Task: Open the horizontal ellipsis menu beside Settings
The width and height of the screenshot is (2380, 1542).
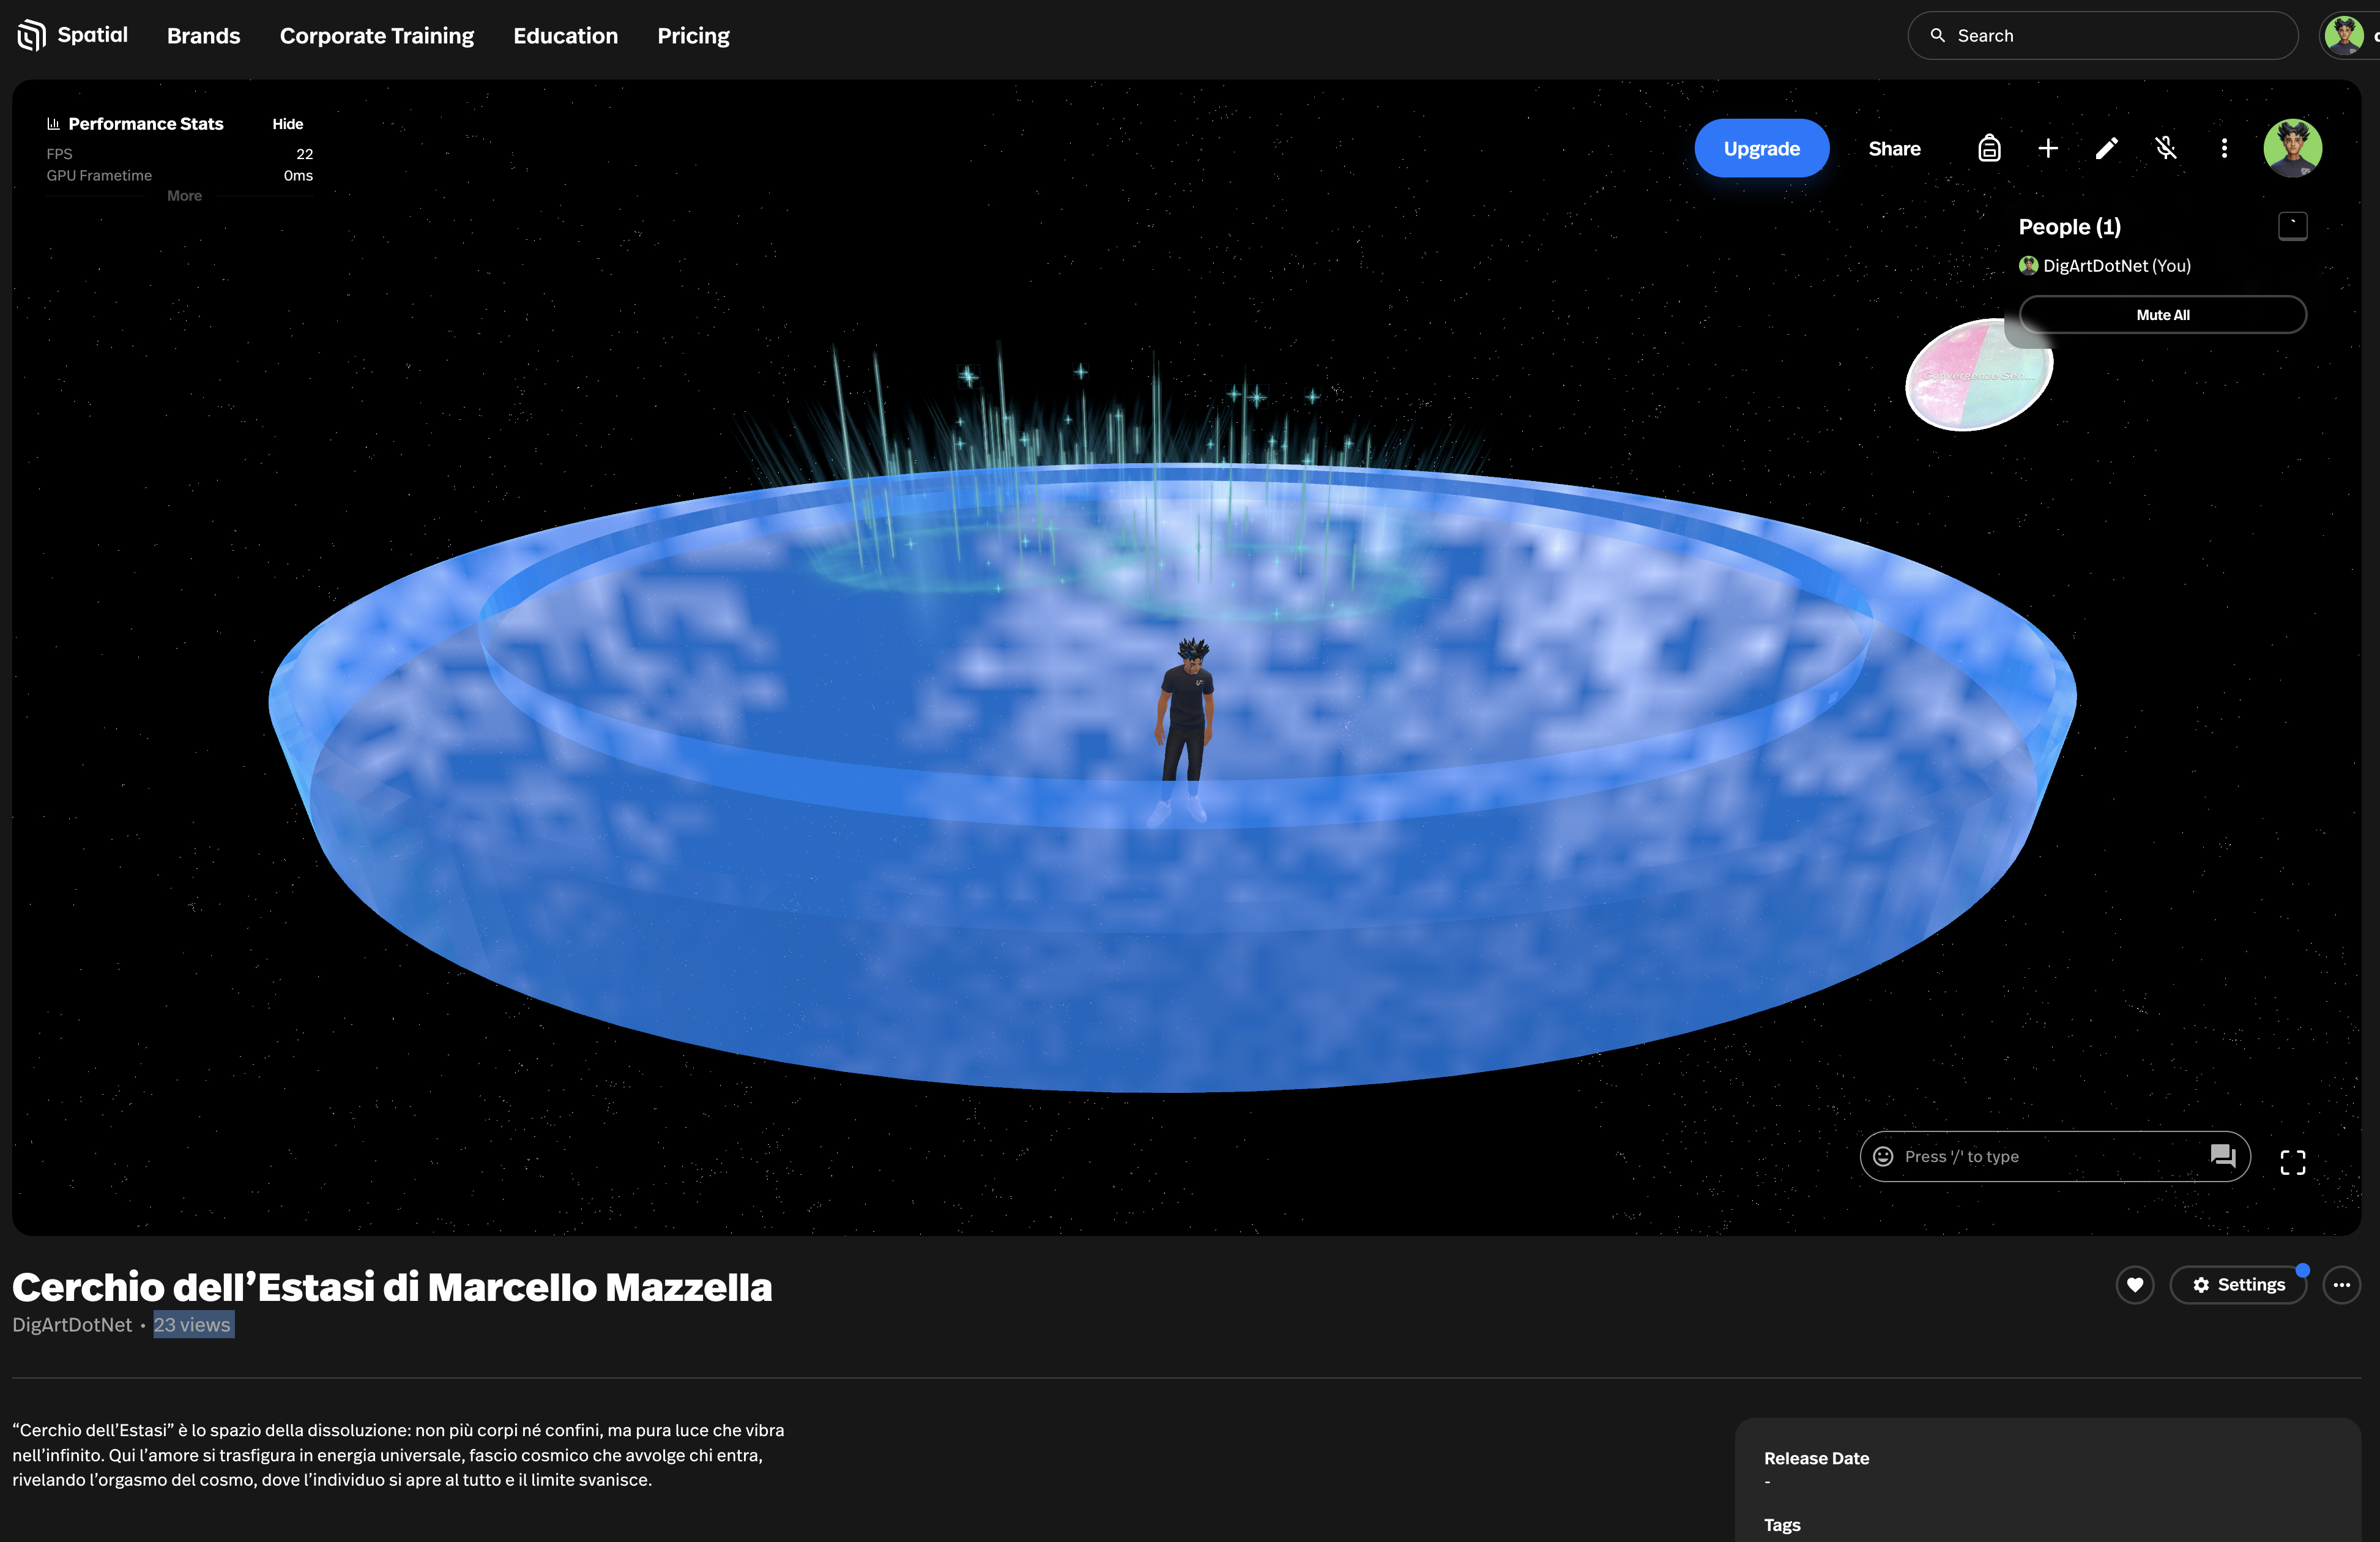Action: tap(2341, 1285)
